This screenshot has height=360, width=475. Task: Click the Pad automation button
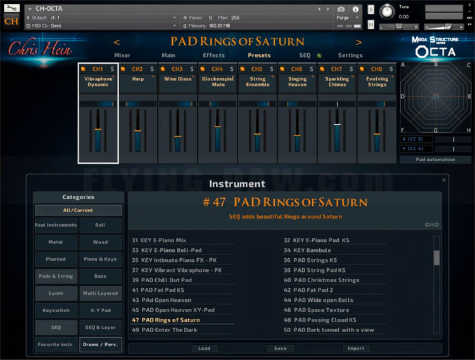(435, 159)
